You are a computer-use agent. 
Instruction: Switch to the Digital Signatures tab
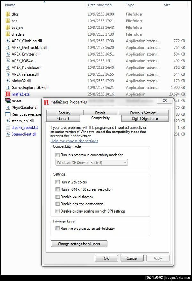[145, 119]
